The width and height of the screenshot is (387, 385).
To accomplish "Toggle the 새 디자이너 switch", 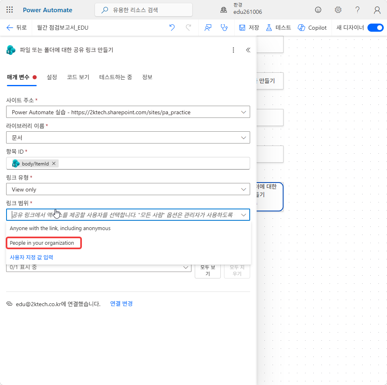I will (375, 28).
